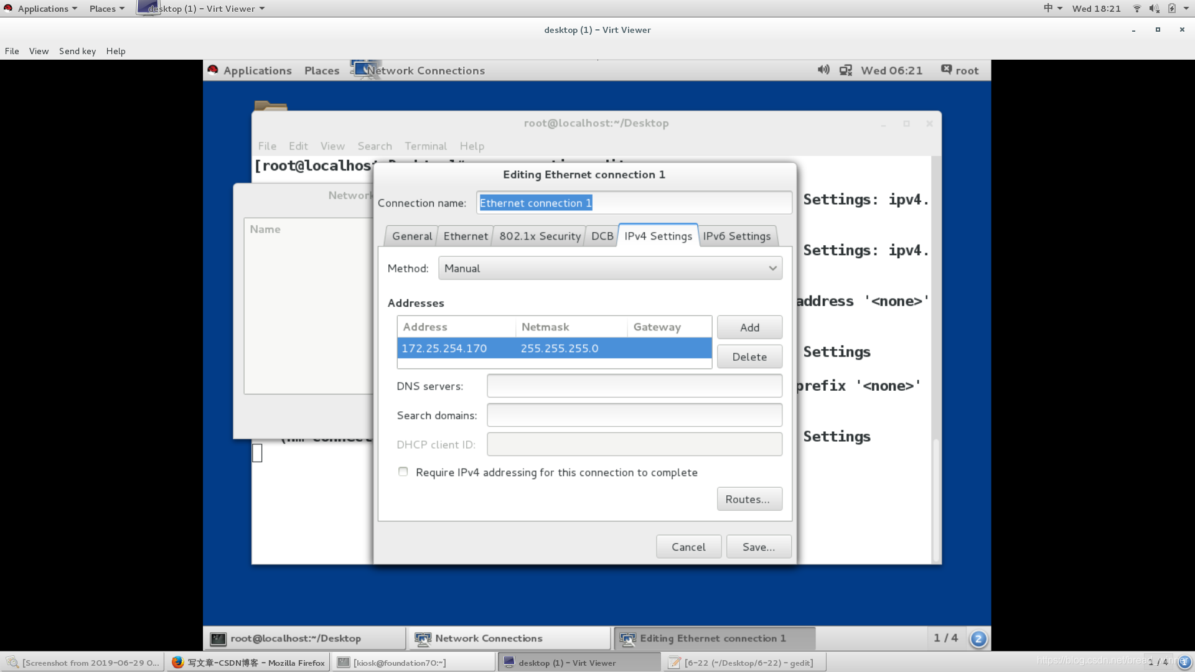This screenshot has height=672, width=1195.
Task: Select guest Editing Ethernet connection 1 task
Action: [715, 638]
